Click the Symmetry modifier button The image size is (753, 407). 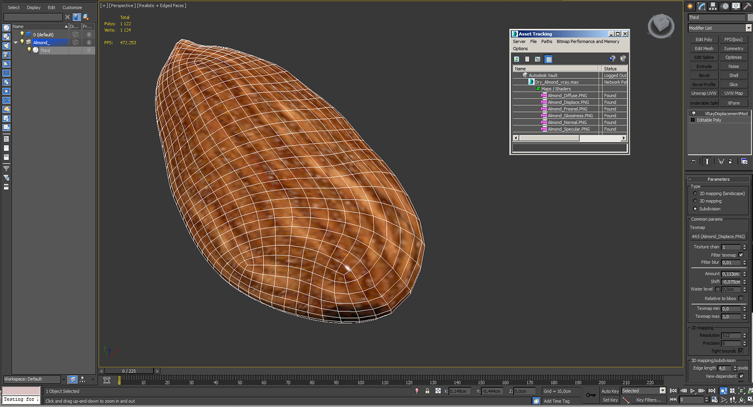click(x=733, y=48)
